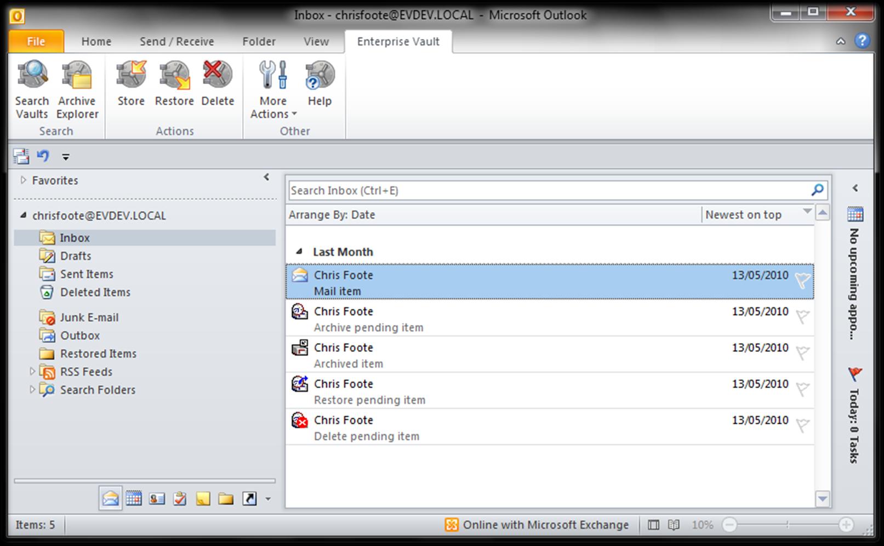
Task: Flag the Delete pending item message
Action: coord(802,425)
